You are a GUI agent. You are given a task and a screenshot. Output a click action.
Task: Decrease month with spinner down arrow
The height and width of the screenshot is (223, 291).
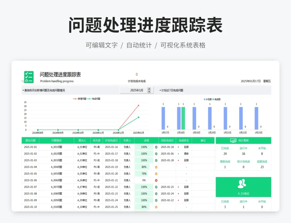pyautogui.click(x=149, y=92)
